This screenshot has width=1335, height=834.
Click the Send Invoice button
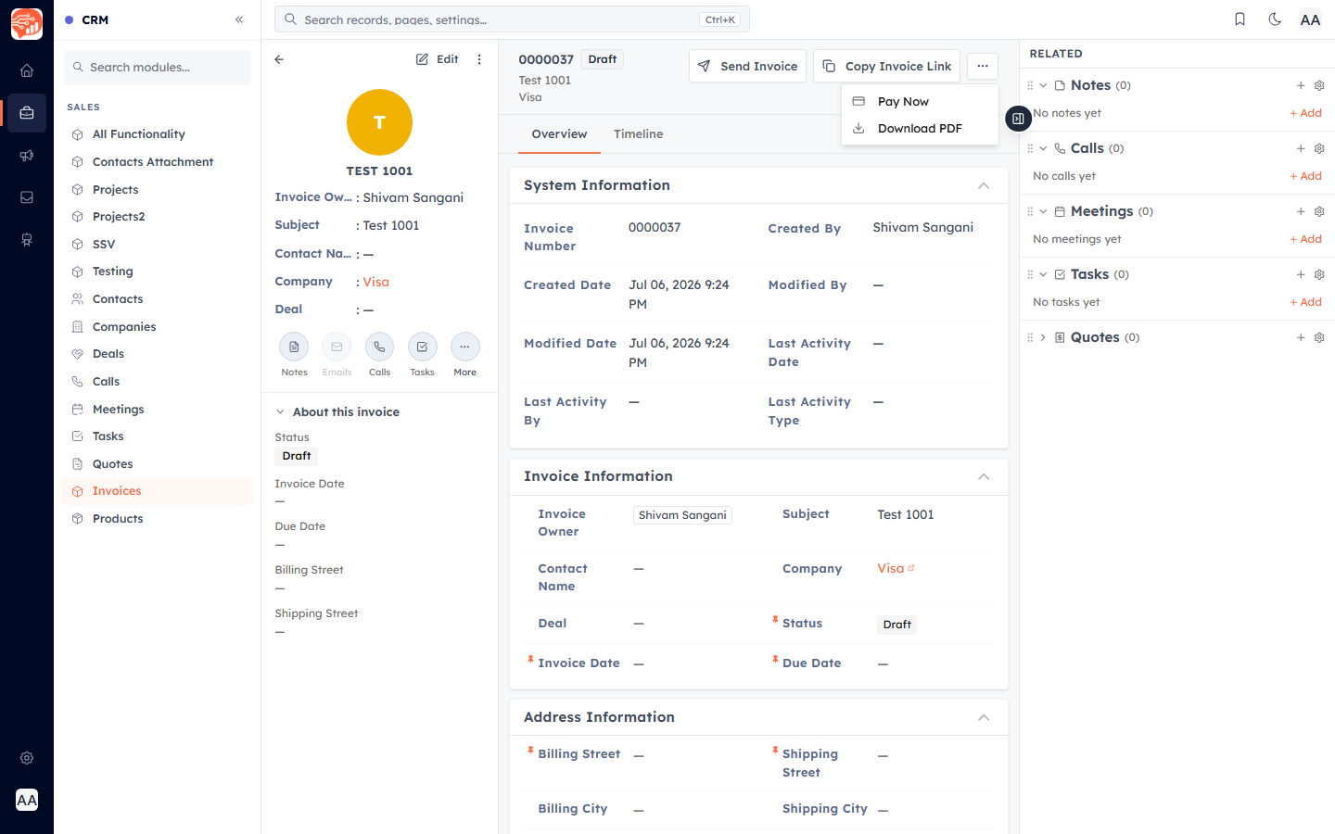coord(747,66)
